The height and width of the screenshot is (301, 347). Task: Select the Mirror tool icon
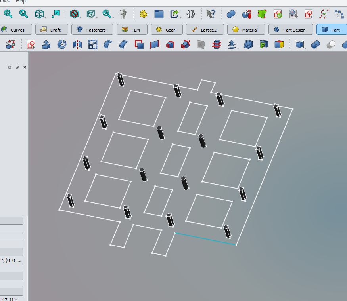point(77,44)
